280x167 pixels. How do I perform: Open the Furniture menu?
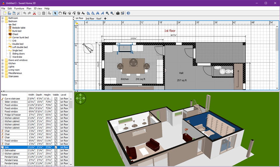point(19,8)
